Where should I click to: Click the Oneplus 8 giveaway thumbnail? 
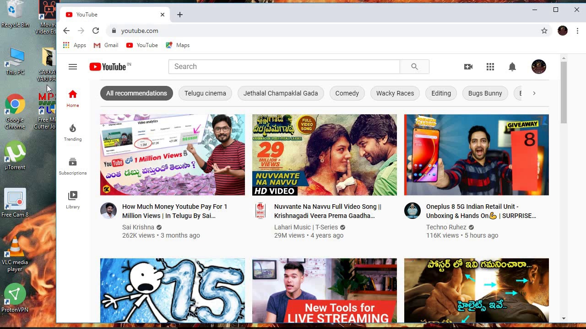point(477,155)
